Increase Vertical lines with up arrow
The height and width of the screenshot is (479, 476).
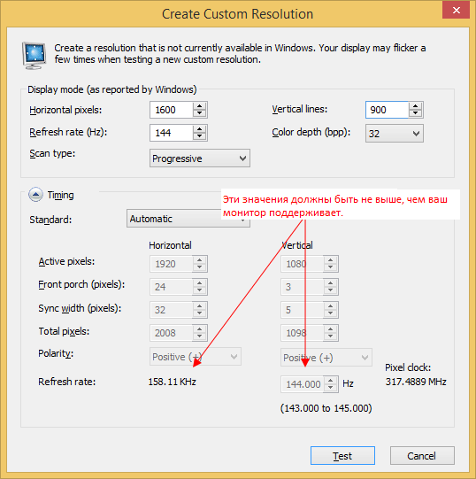pyautogui.click(x=415, y=106)
